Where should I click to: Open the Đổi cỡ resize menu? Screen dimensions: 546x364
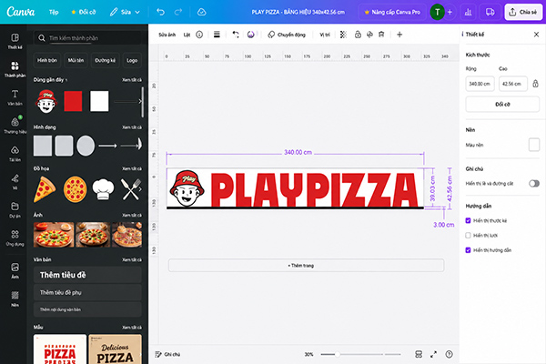[x=84, y=12]
